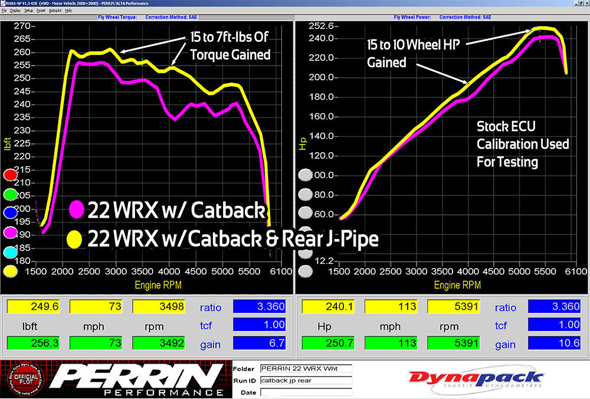Image resolution: width=590 pixels, height=399 pixels.
Task: Select the magenta run circle on torque graph
Action: point(11,233)
